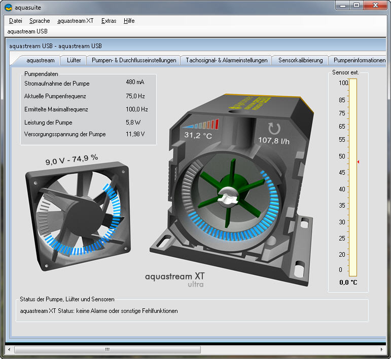Select the Pumpeninformationen tab
This screenshot has height=359, width=391.
[359, 60]
